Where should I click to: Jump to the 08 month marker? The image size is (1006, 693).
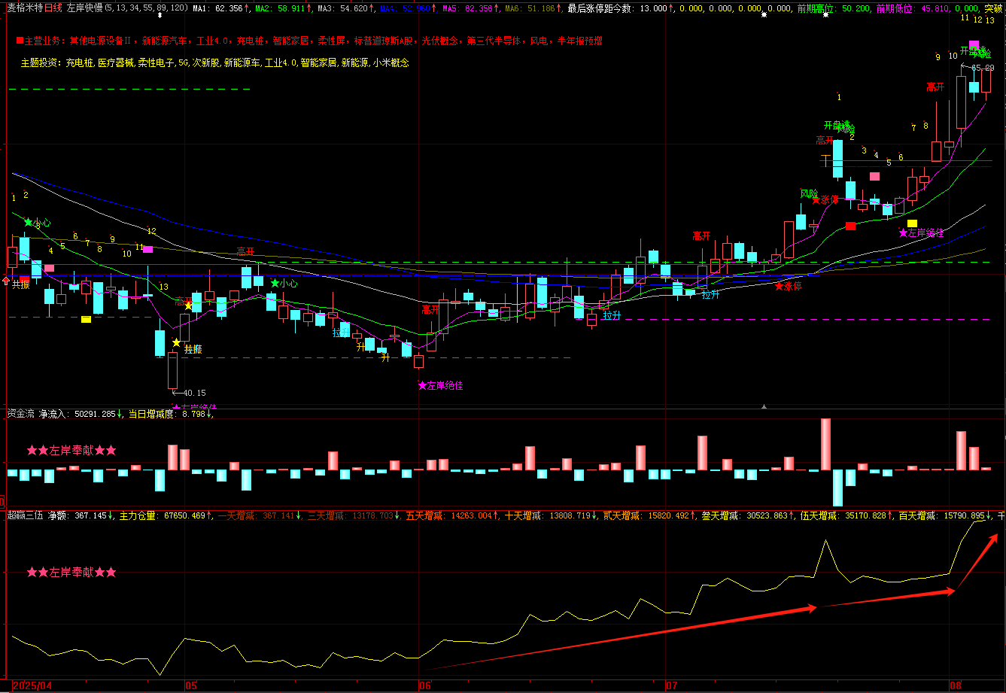pyautogui.click(x=956, y=685)
